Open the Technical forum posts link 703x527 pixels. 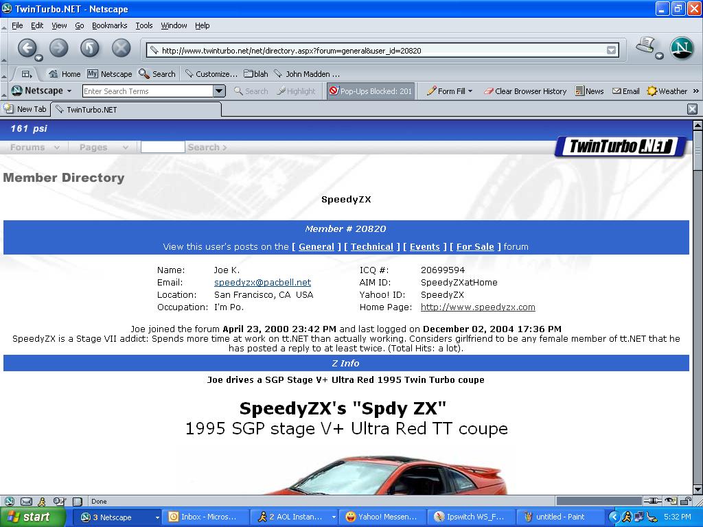tap(371, 247)
